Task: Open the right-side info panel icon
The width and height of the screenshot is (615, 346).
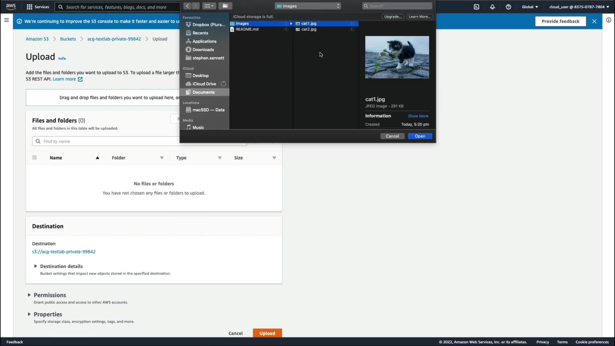Action: click(x=609, y=20)
